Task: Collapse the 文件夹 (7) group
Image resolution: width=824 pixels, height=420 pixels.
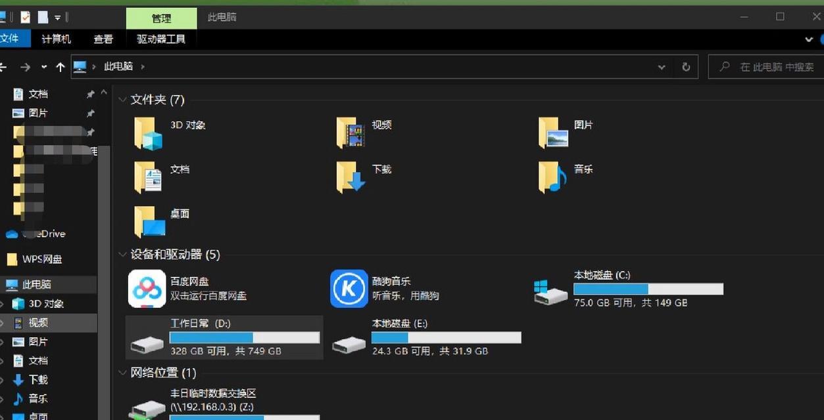Action: [x=122, y=100]
